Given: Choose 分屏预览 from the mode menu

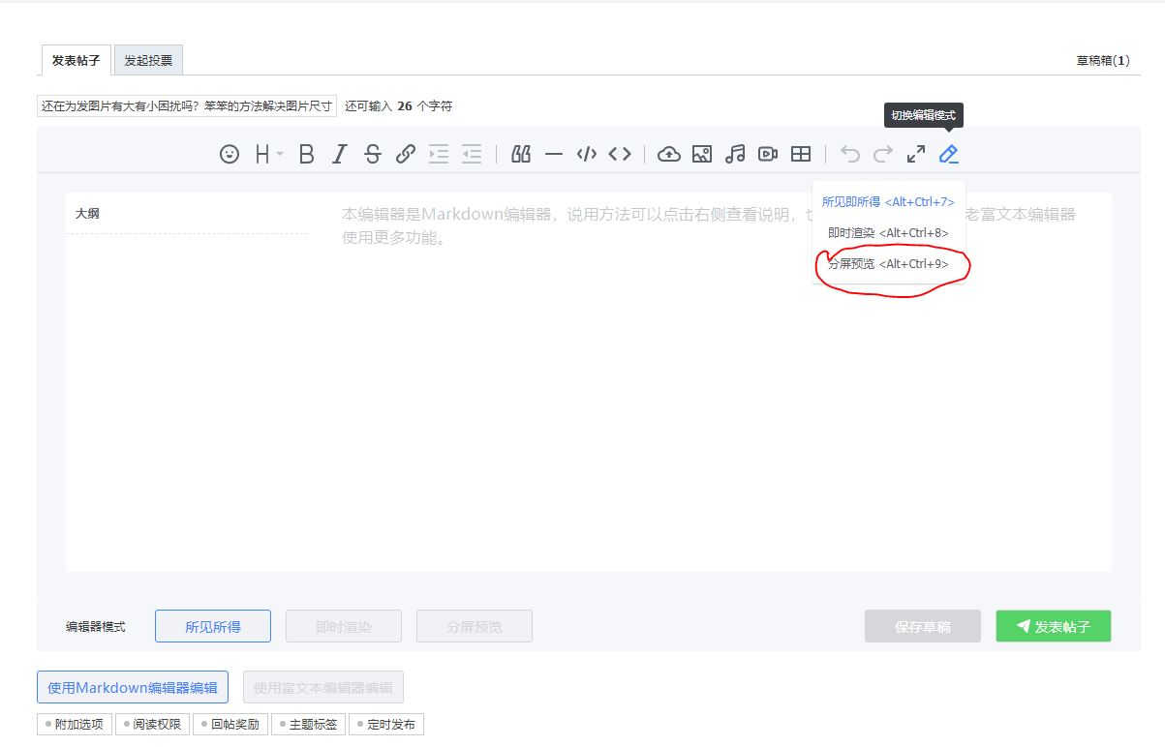Looking at the screenshot, I should click(888, 264).
